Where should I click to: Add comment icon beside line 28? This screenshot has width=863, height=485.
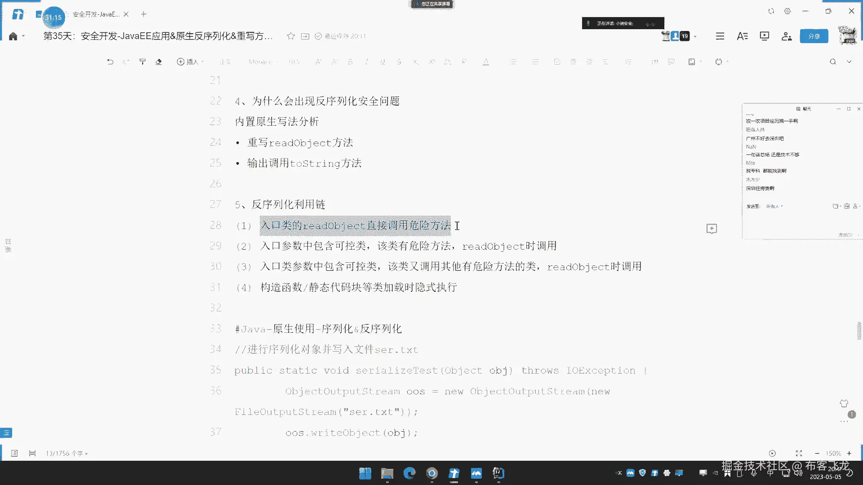[x=712, y=229]
